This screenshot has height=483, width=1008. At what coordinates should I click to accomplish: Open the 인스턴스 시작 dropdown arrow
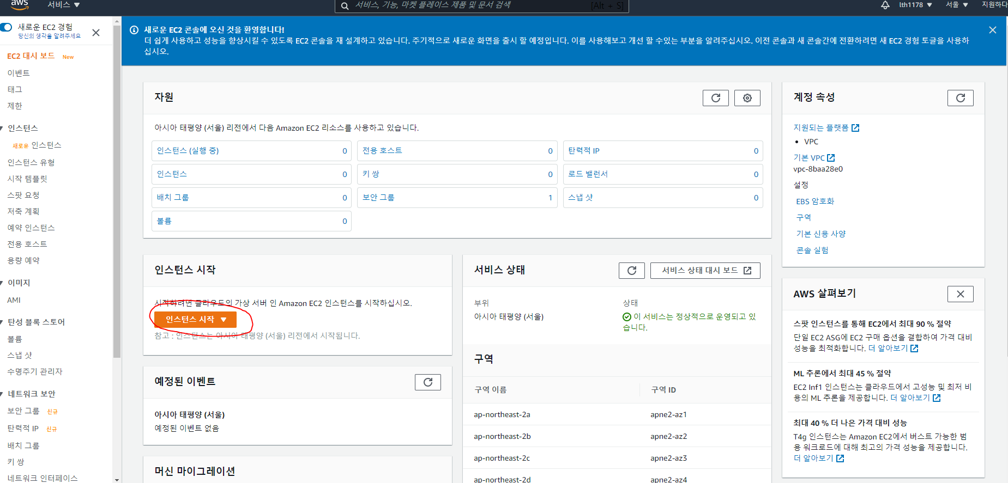click(224, 320)
